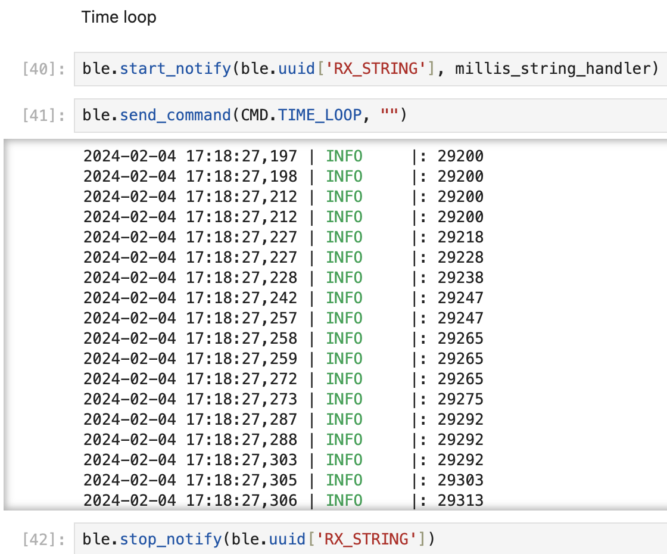The height and width of the screenshot is (554, 667).
Task: Click millis_string_handler argument in cell 40
Action: pos(552,69)
